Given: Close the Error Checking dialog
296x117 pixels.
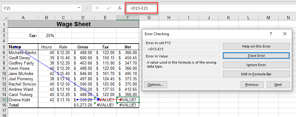Looking at the screenshot, I should coord(285,34).
